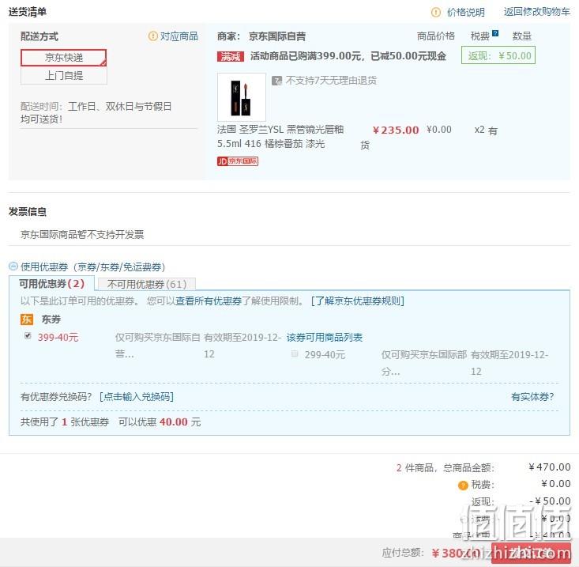Image resolution: width=579 pixels, height=567 pixels.
Task: Open the 价格说明 link
Action: point(465,12)
